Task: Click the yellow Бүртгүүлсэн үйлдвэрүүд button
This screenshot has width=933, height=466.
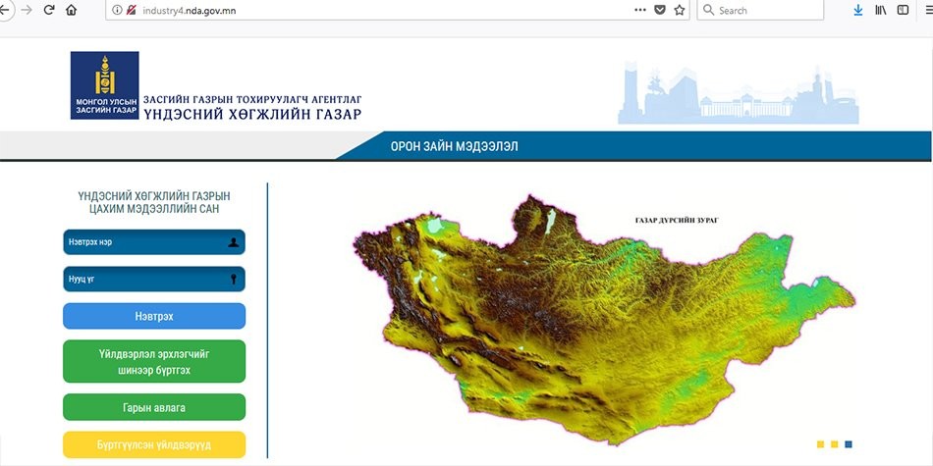Action: (x=153, y=444)
